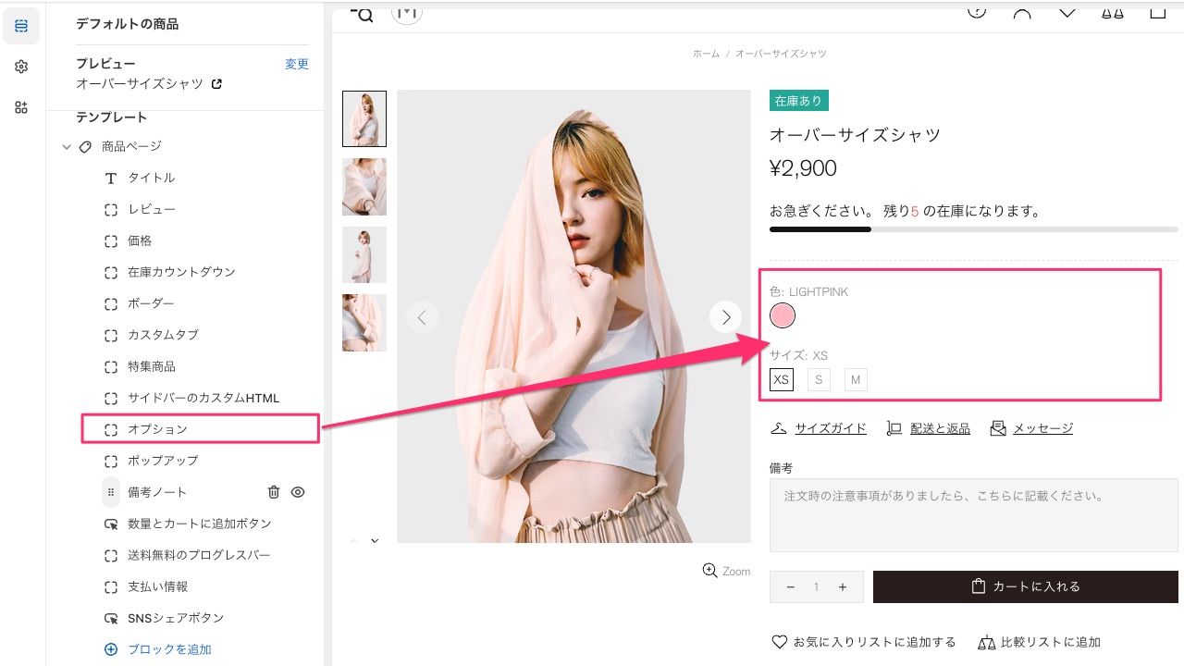
Task: Click the block icon beside 特集商品
Action: point(111,366)
